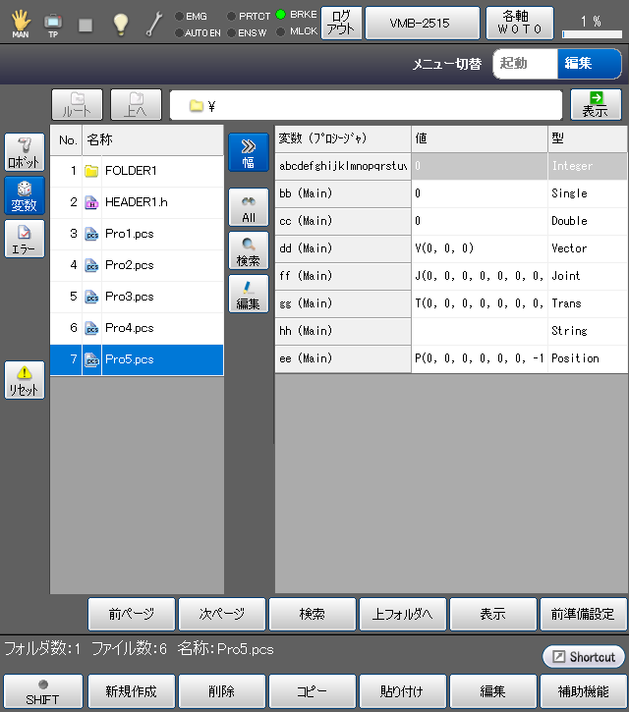Open the ロボット robot side panel

25,153
